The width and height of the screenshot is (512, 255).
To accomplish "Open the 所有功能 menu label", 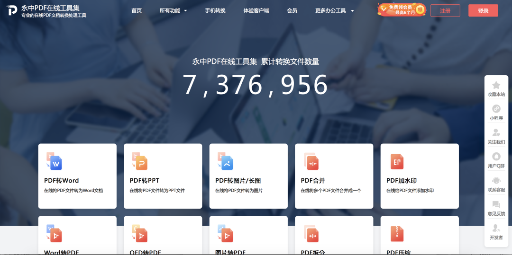I will [x=170, y=11].
